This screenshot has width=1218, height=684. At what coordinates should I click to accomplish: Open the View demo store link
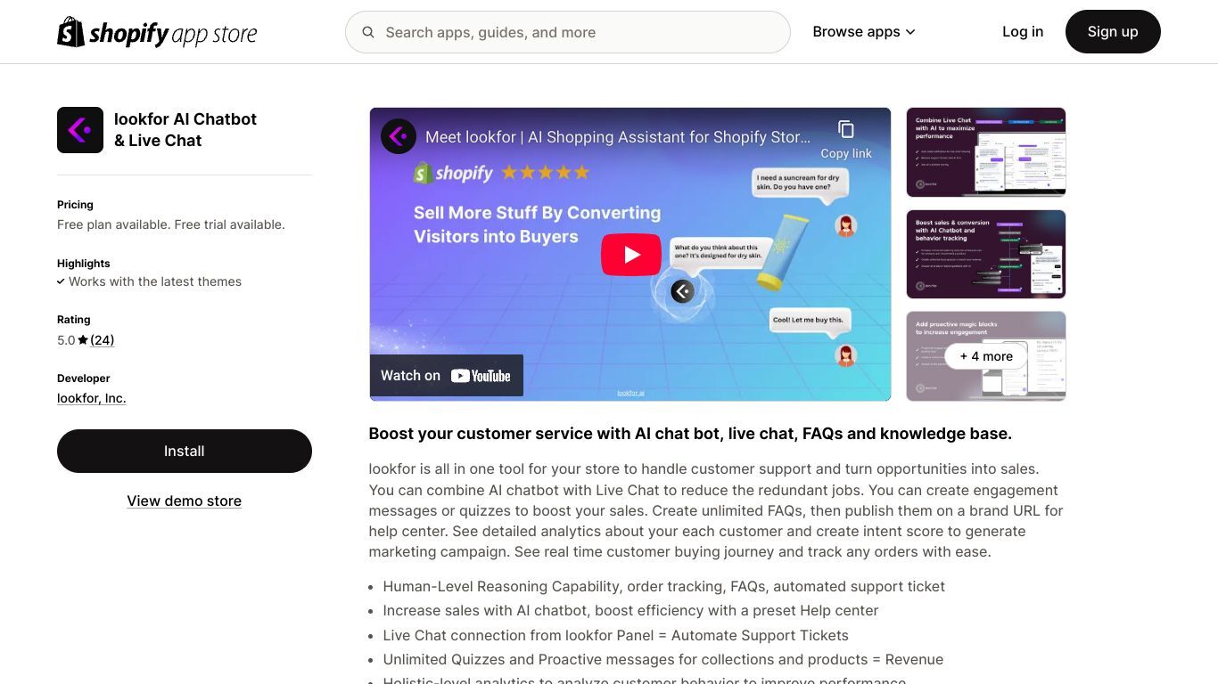[x=185, y=501]
